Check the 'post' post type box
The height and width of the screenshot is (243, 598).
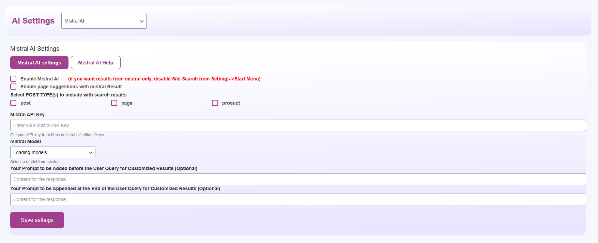[13, 103]
